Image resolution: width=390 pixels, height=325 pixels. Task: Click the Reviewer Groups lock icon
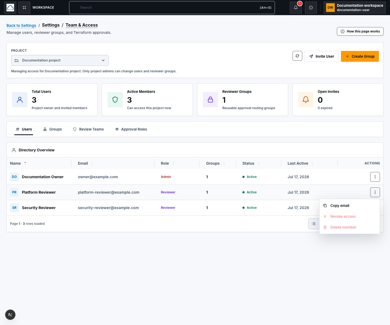210,100
